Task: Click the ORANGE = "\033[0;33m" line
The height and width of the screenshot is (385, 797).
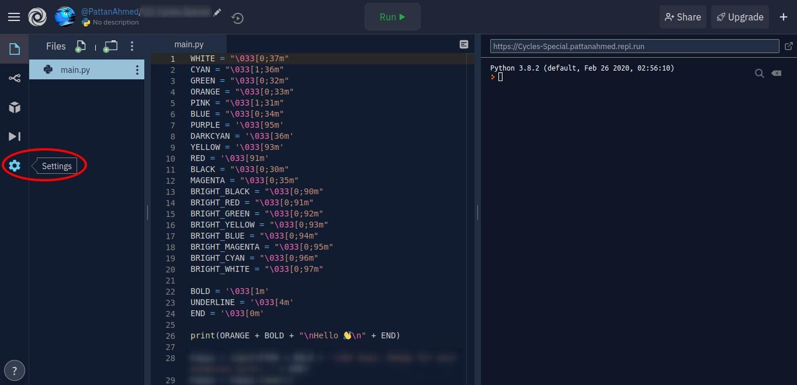Action: click(242, 92)
